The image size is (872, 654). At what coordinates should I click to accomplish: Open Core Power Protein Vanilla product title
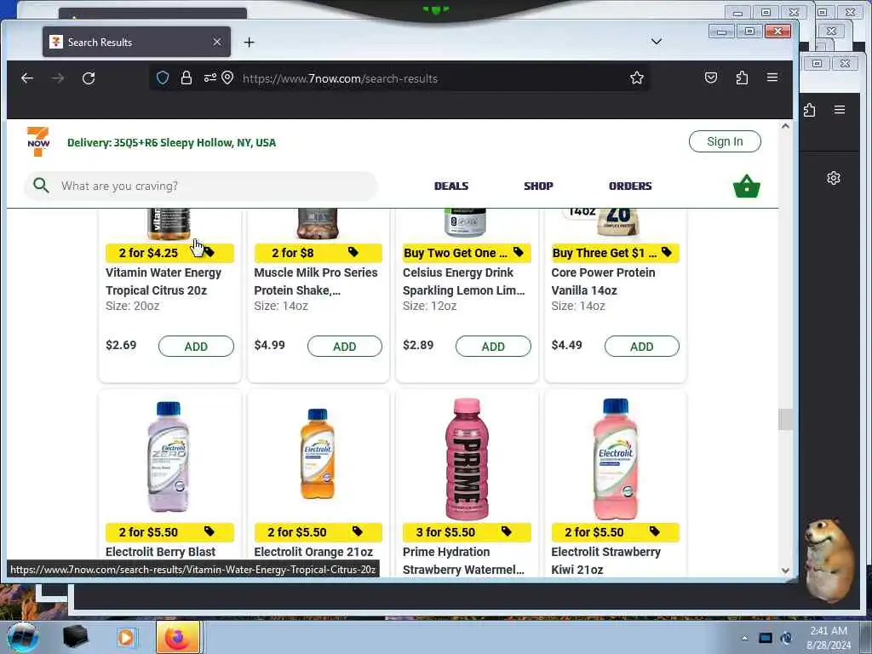click(603, 281)
